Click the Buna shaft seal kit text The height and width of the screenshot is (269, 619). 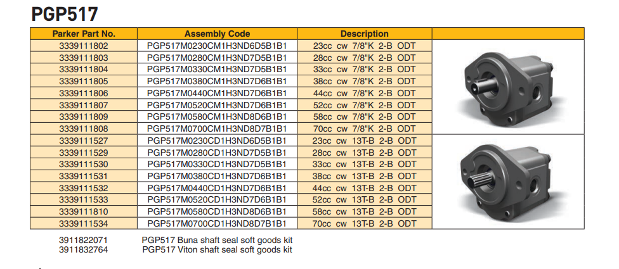[217, 241]
